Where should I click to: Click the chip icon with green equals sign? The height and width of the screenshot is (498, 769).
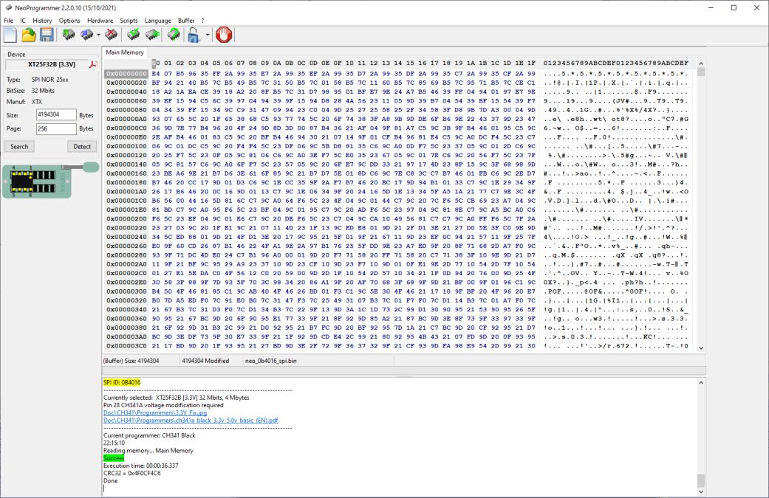[152, 35]
